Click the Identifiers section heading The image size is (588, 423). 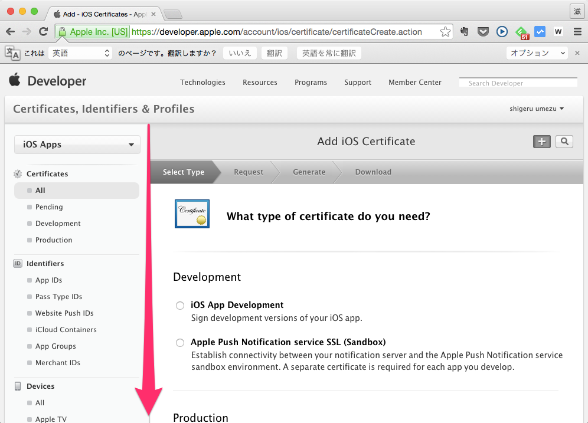tap(45, 263)
